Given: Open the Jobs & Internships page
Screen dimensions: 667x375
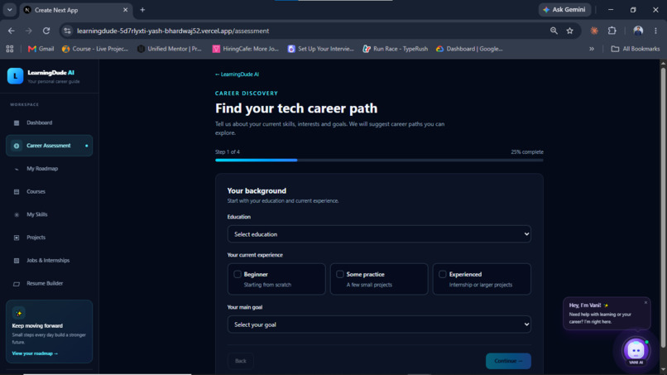Looking at the screenshot, I should click(x=49, y=261).
